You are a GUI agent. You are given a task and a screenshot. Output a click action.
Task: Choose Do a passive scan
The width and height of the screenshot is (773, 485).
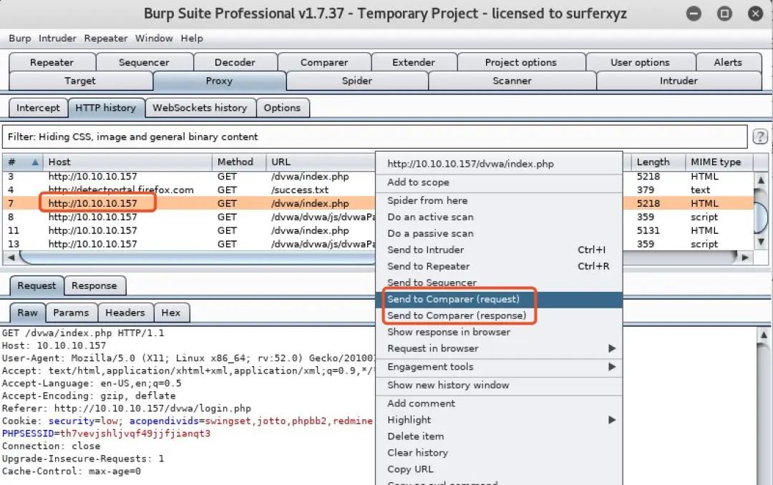(499, 234)
